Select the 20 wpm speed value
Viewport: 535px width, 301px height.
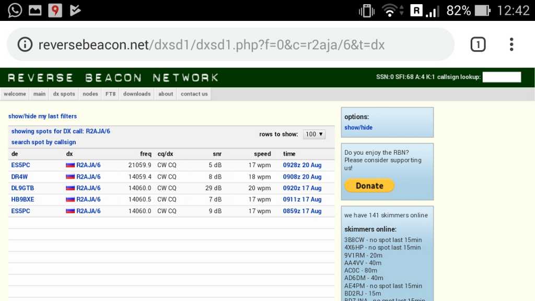(260, 188)
